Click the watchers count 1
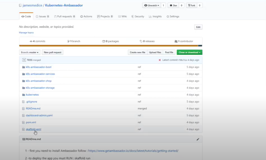The width and height of the screenshot is (266, 160). coord(164,5)
